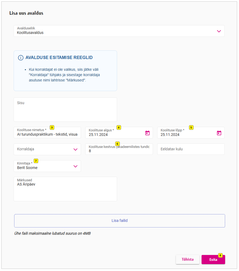Expand the Avalduseliik dropdown chevron
Viewport: 239px width, 271px height.
pos(219,31)
